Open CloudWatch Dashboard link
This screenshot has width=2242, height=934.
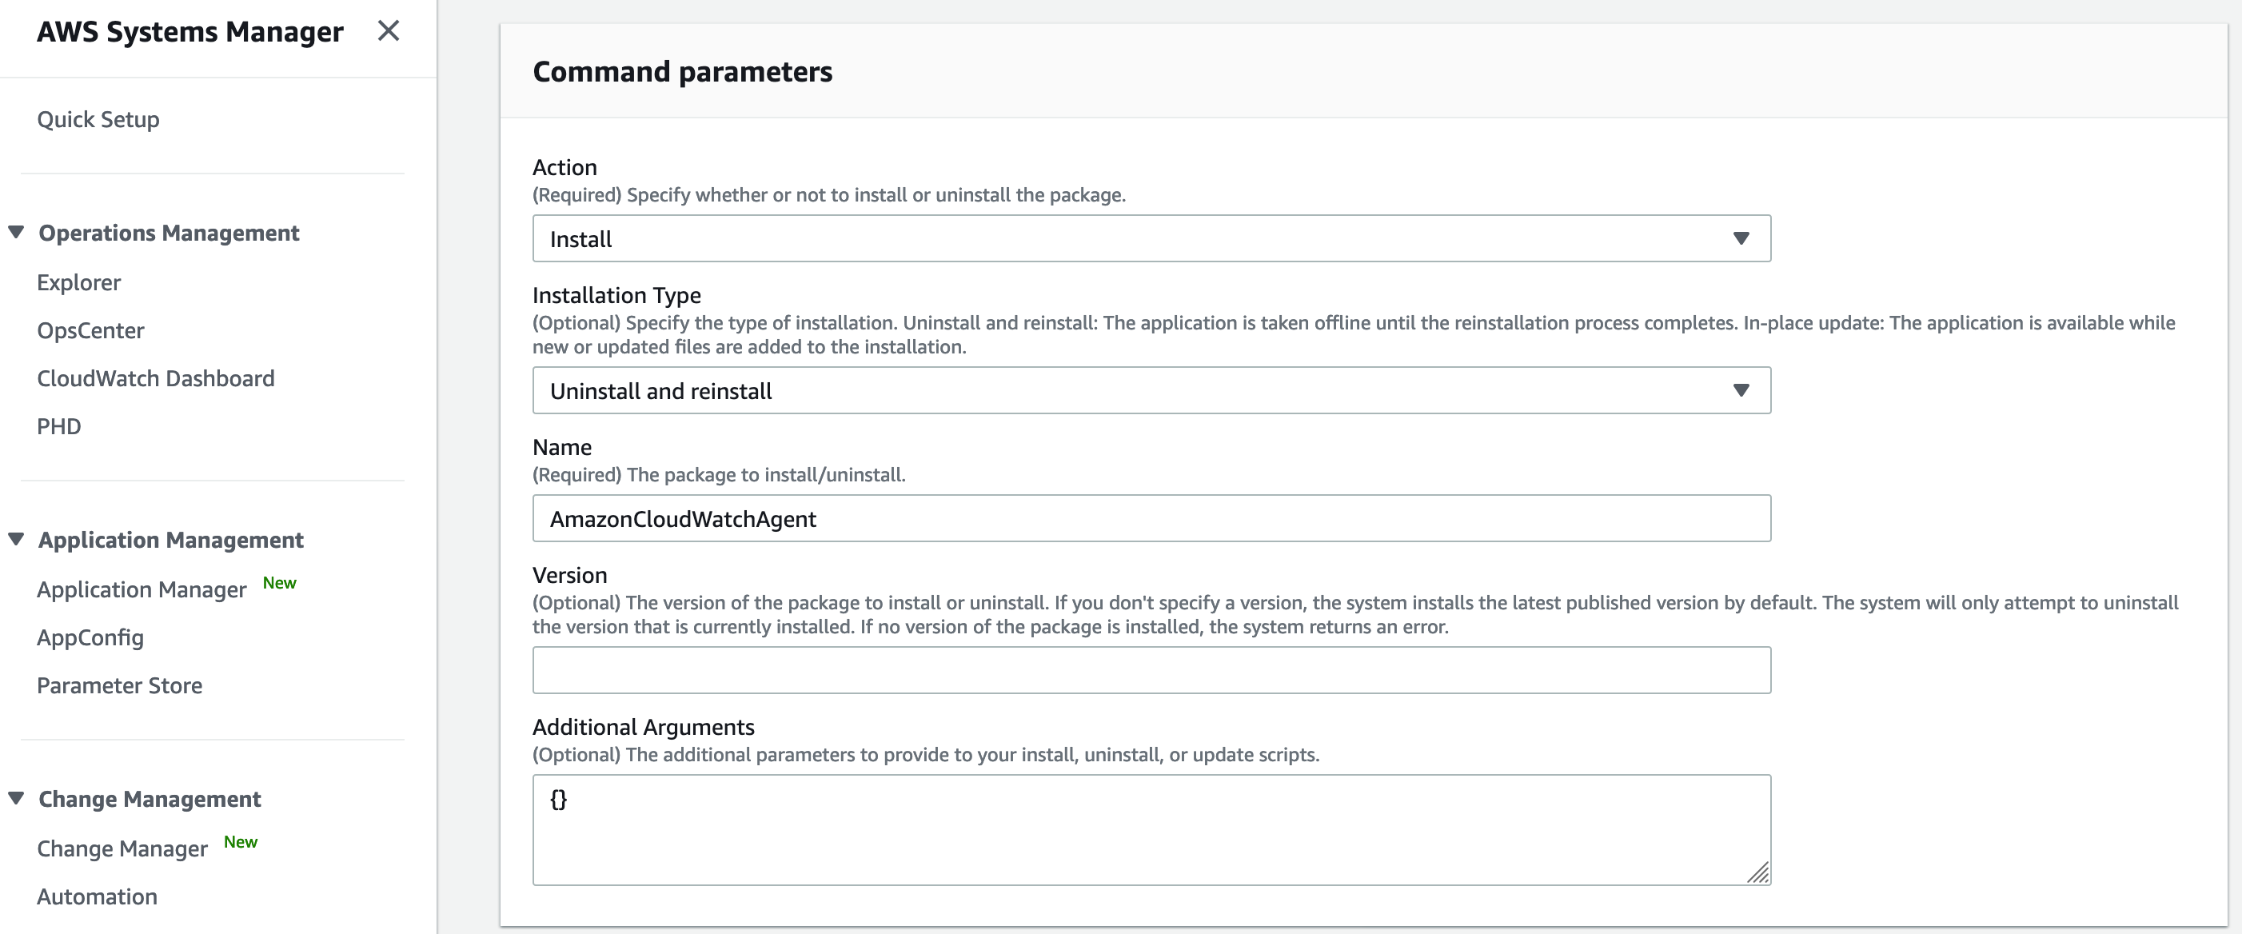pyautogui.click(x=156, y=379)
